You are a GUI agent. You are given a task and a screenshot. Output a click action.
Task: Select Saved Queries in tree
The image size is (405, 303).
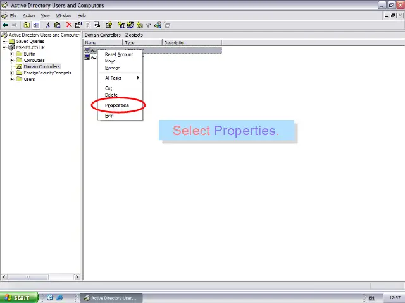tap(30, 41)
